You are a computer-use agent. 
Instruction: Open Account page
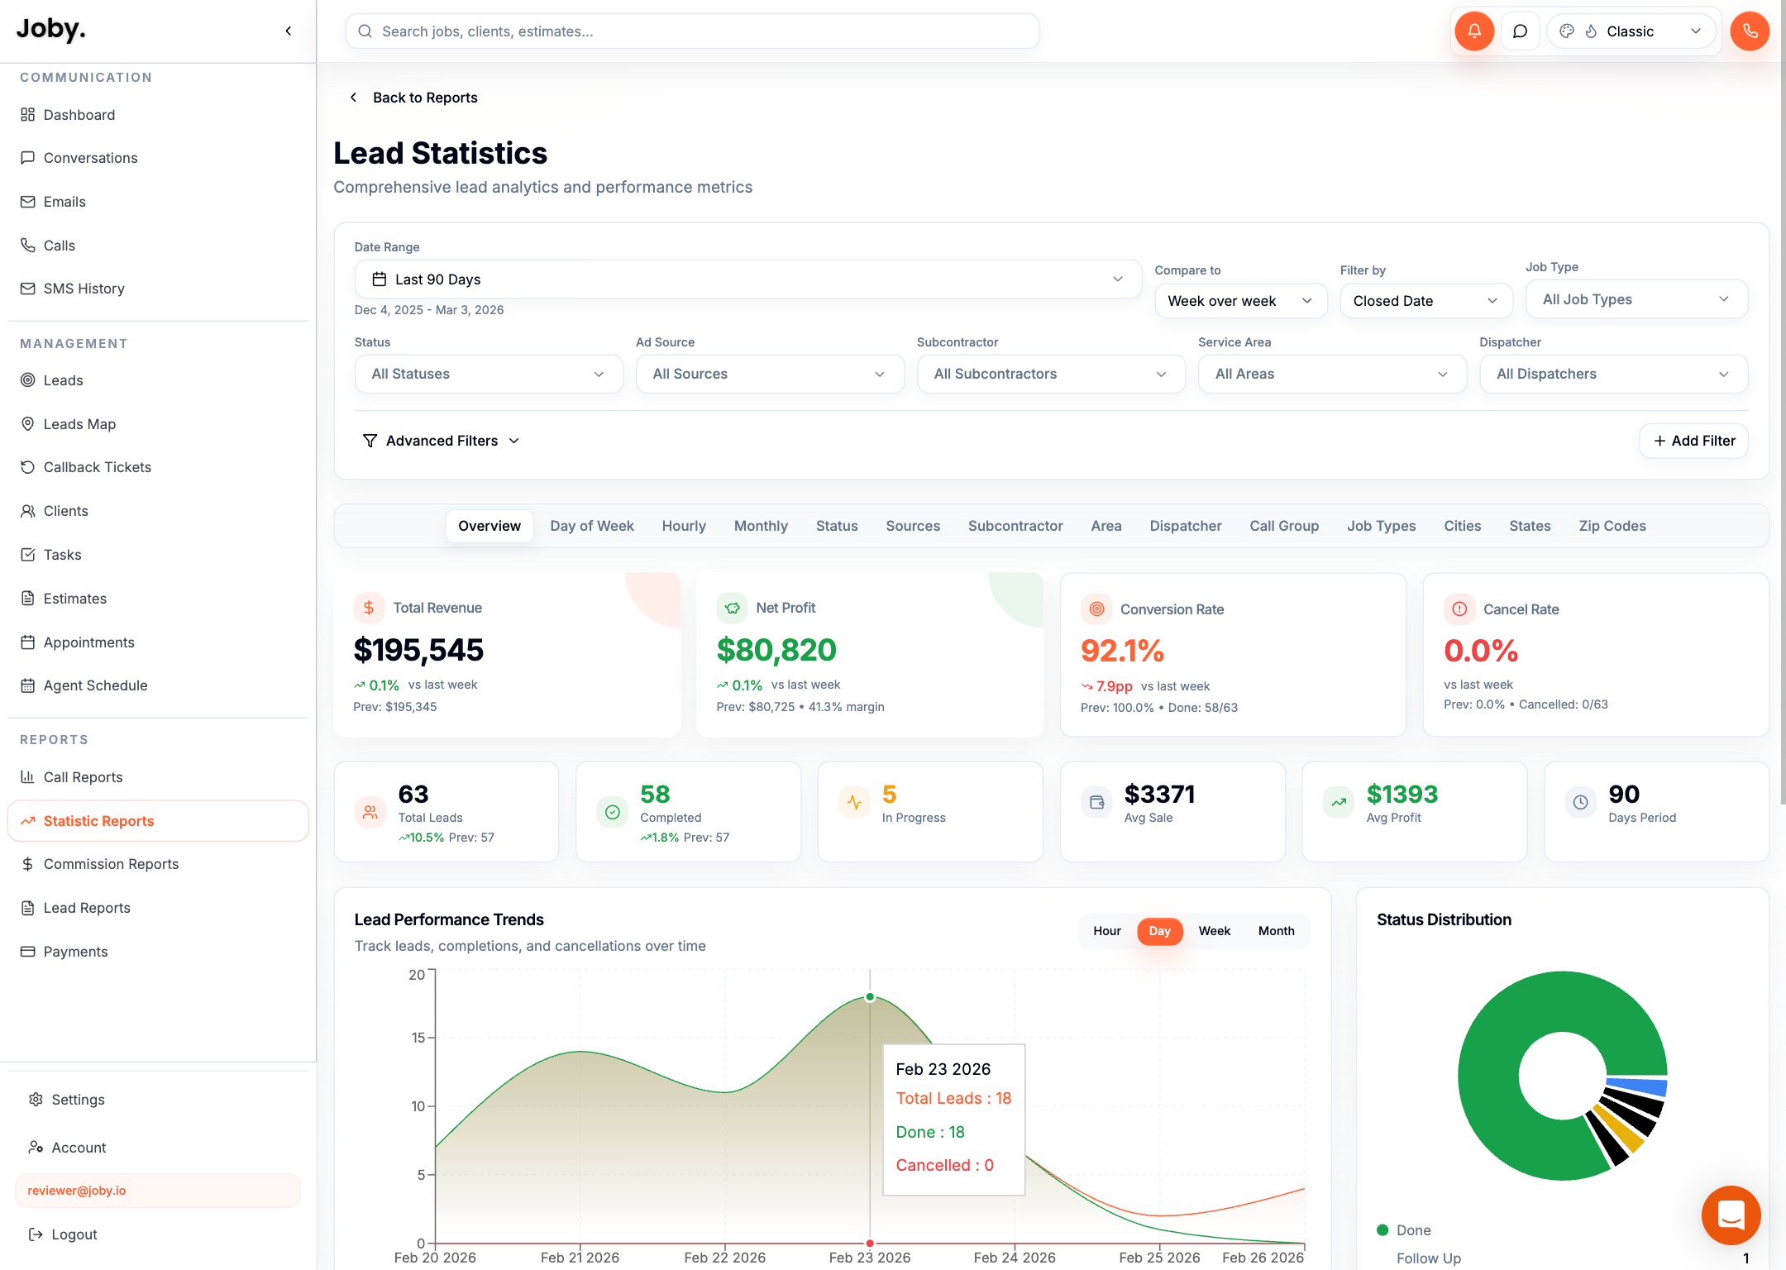[157, 1148]
